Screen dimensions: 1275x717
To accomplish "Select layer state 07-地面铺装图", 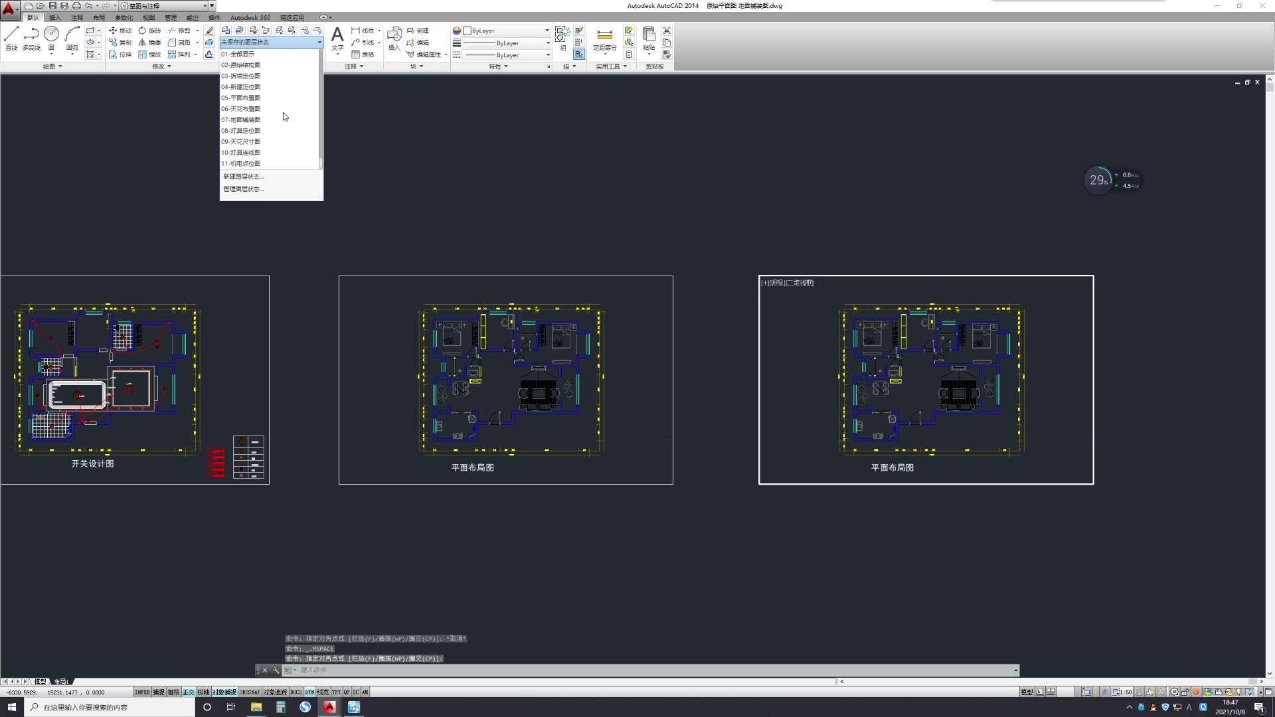I will pyautogui.click(x=269, y=119).
